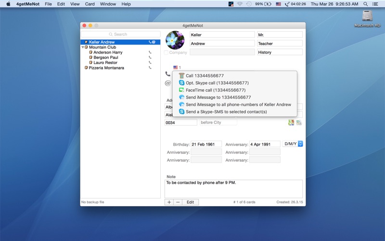Click the first name field Andrew
The height and width of the screenshot is (241, 385).
click(222, 43)
